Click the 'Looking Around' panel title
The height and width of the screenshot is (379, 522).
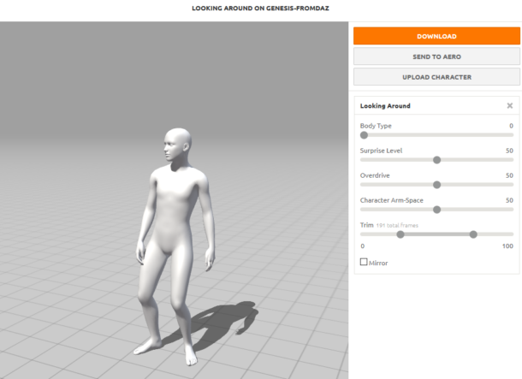[x=385, y=106]
